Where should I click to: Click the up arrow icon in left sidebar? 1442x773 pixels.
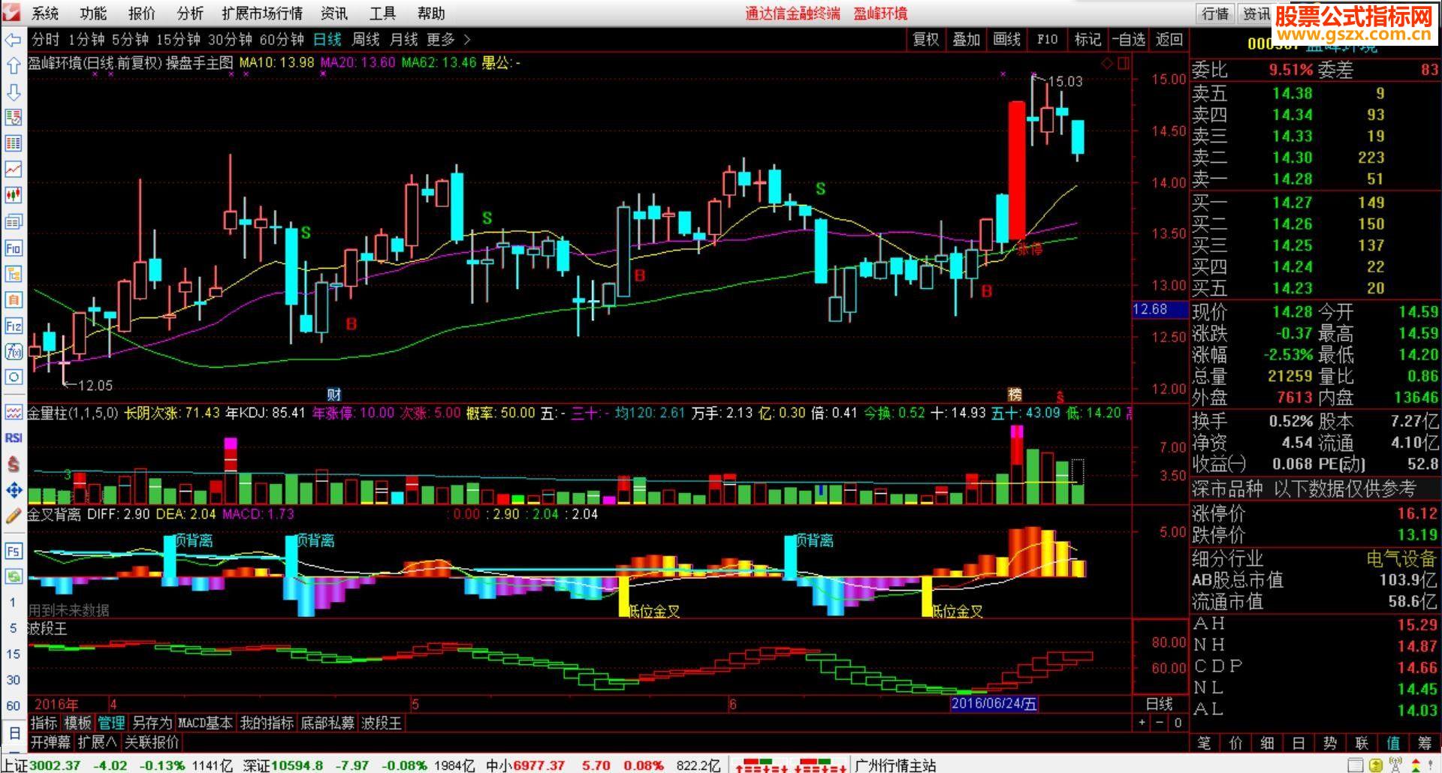point(14,66)
